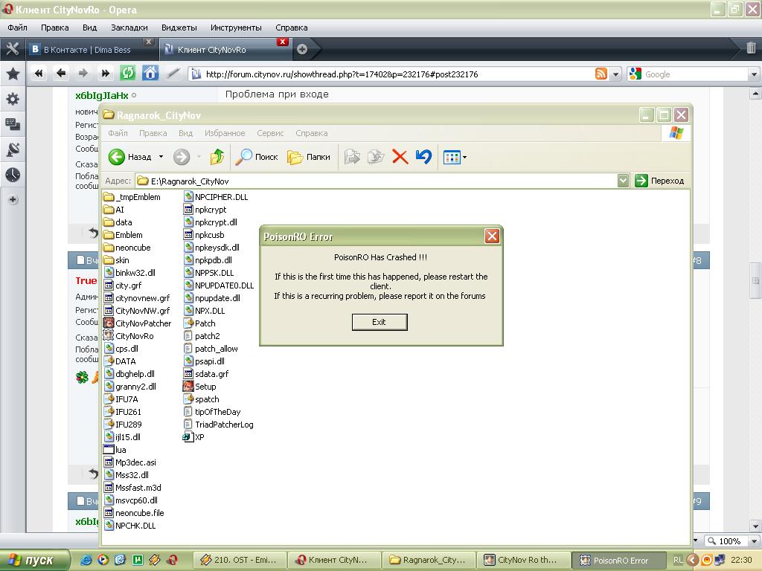Screen dimensions: 762x571
Task: Open address bar history dropdown
Action: (615, 74)
